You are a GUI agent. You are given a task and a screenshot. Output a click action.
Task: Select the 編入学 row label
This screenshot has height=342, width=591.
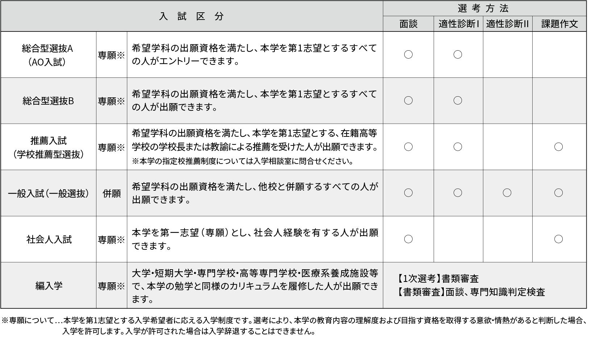coord(49,286)
